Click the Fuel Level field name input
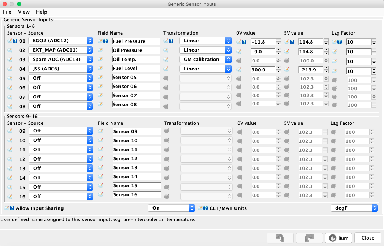This screenshot has width=384, height=246. [136, 69]
